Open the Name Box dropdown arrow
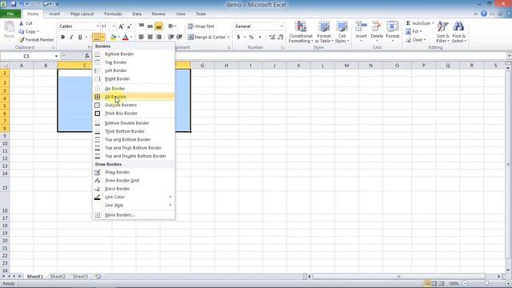The image size is (512, 288). point(56,56)
